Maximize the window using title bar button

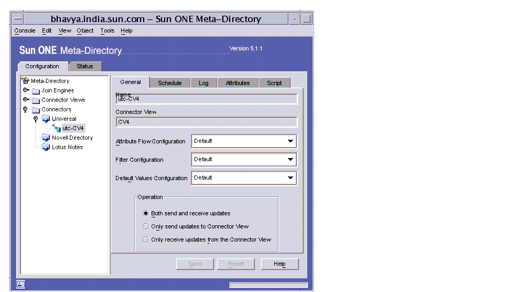pyautogui.click(x=306, y=19)
